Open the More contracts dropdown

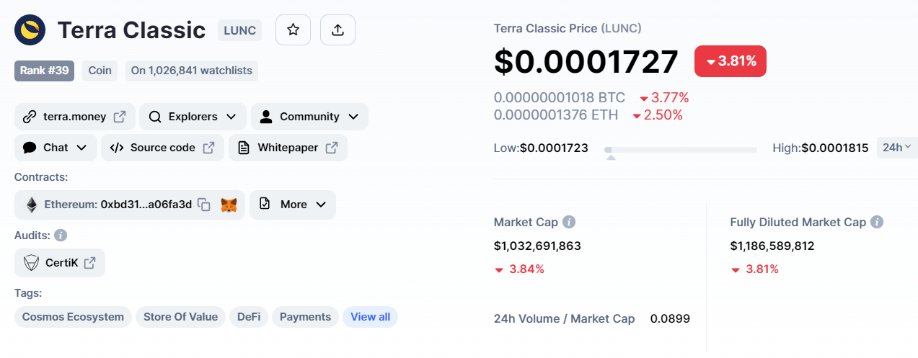293,205
